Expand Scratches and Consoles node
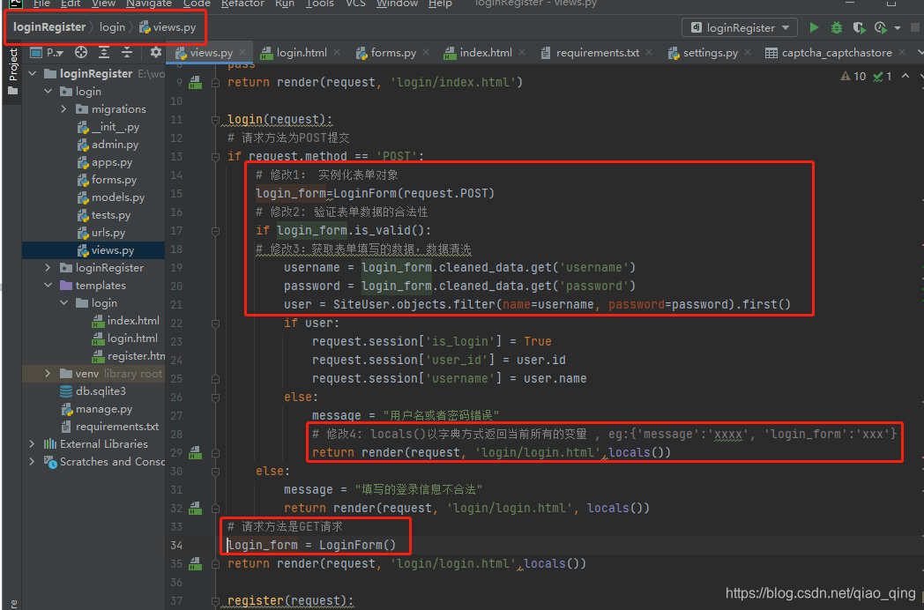 [x=33, y=462]
